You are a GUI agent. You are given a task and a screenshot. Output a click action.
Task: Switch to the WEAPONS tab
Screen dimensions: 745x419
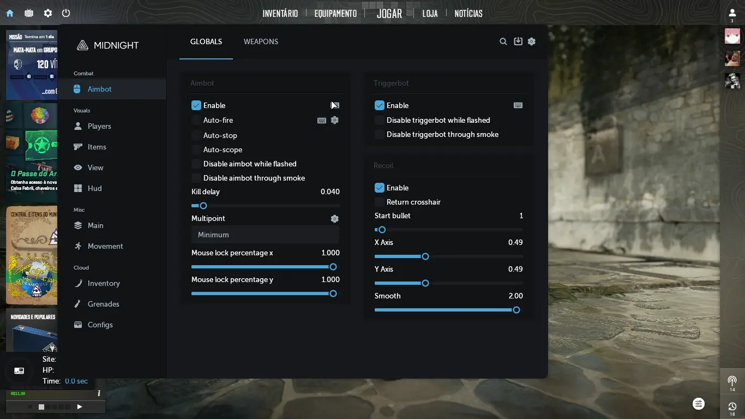click(x=261, y=41)
